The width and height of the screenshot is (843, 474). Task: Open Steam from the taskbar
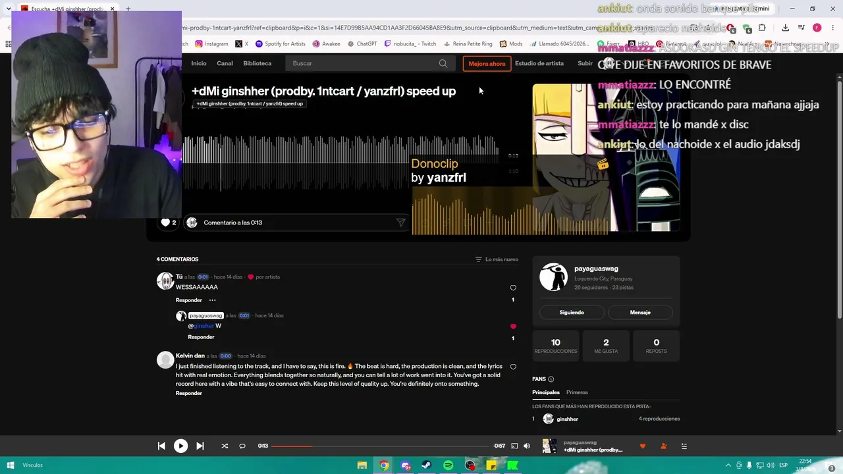427,465
